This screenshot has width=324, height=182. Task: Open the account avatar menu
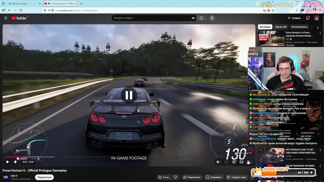point(317,18)
